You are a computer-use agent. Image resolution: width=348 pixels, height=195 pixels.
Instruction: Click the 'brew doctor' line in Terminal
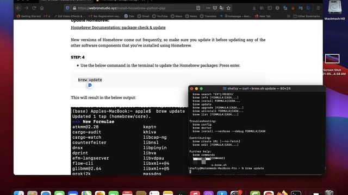202,128
